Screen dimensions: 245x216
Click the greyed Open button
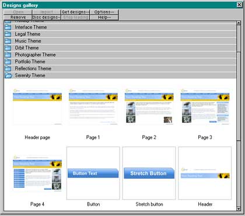(x=18, y=12)
